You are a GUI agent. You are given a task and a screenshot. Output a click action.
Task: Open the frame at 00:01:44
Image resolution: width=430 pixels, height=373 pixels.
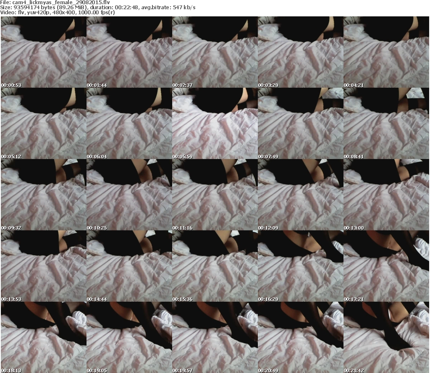click(129, 52)
